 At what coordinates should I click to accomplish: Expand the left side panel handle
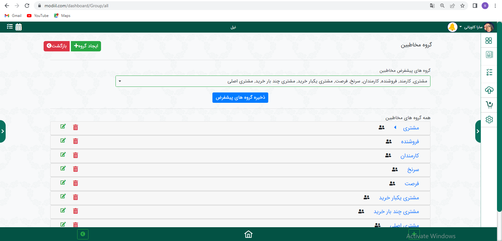pos(3,131)
